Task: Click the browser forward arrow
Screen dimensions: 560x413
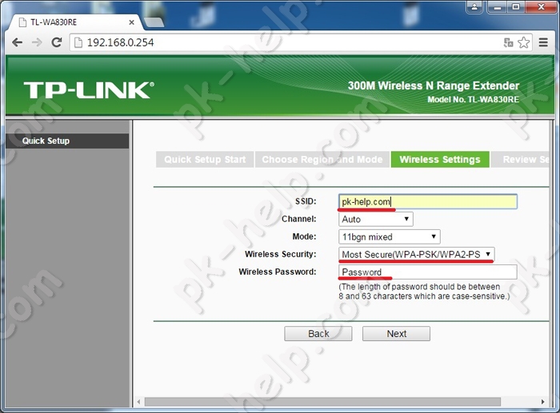Action: [x=37, y=42]
